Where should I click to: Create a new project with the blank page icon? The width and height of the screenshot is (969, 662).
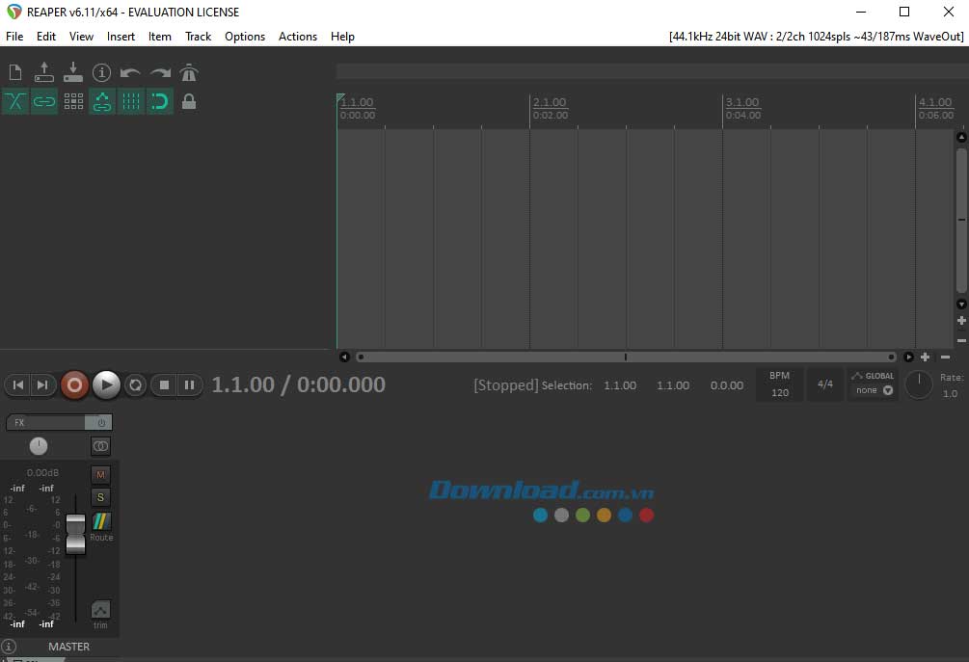point(15,72)
